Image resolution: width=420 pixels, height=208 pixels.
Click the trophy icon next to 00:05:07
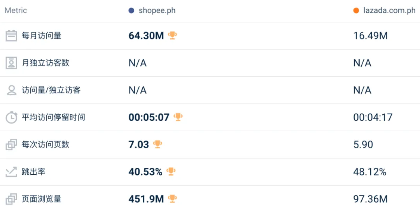tap(178, 117)
